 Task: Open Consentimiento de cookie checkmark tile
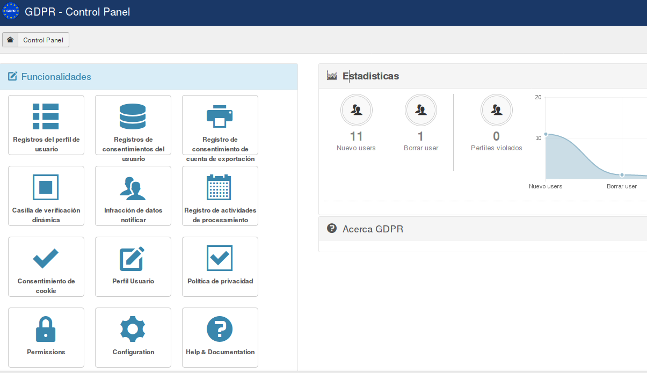click(x=46, y=267)
